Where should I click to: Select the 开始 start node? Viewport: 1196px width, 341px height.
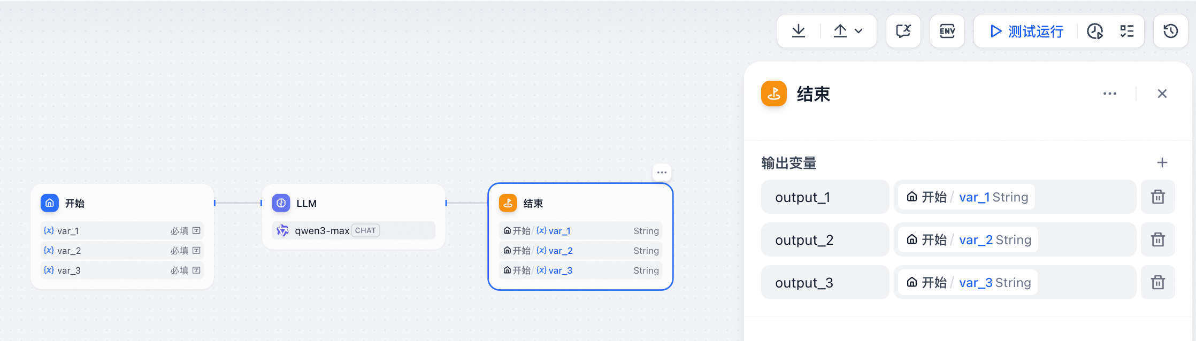[x=122, y=236]
